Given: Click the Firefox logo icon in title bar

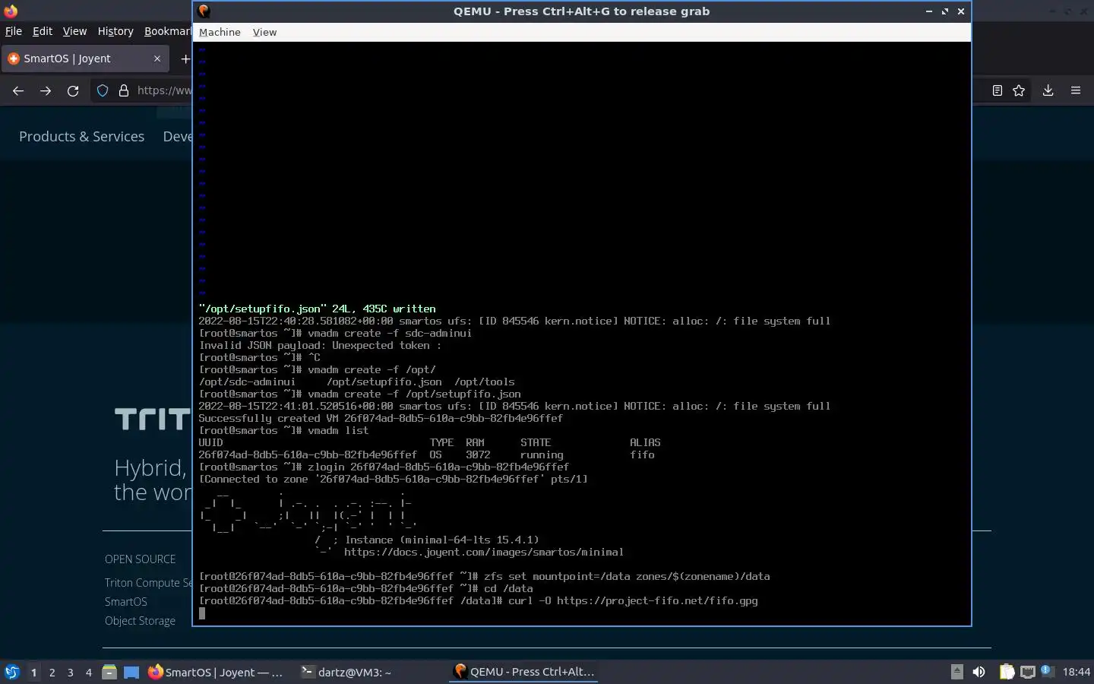Looking at the screenshot, I should [11, 11].
